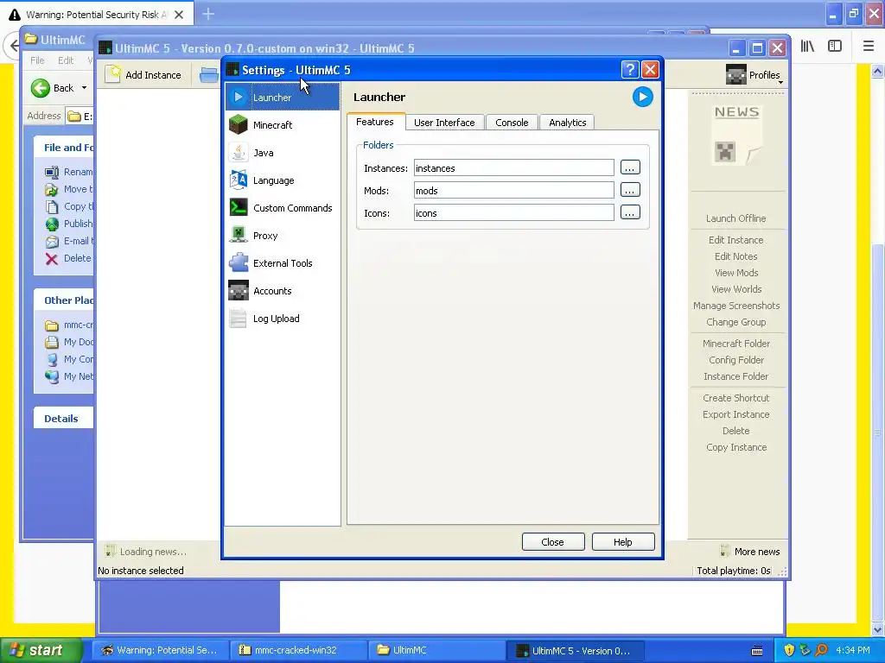Open the Java settings page

point(283,152)
